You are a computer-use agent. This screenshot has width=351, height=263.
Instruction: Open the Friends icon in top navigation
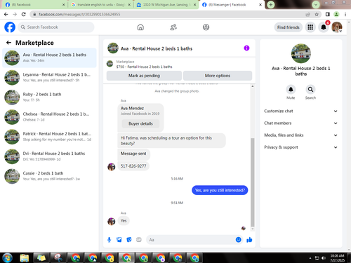click(x=173, y=27)
